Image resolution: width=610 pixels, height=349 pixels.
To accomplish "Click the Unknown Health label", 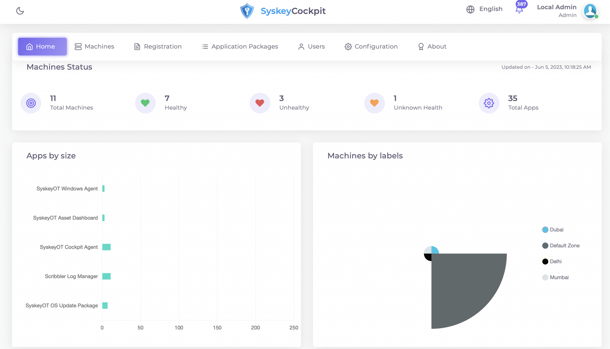I will 418,108.
